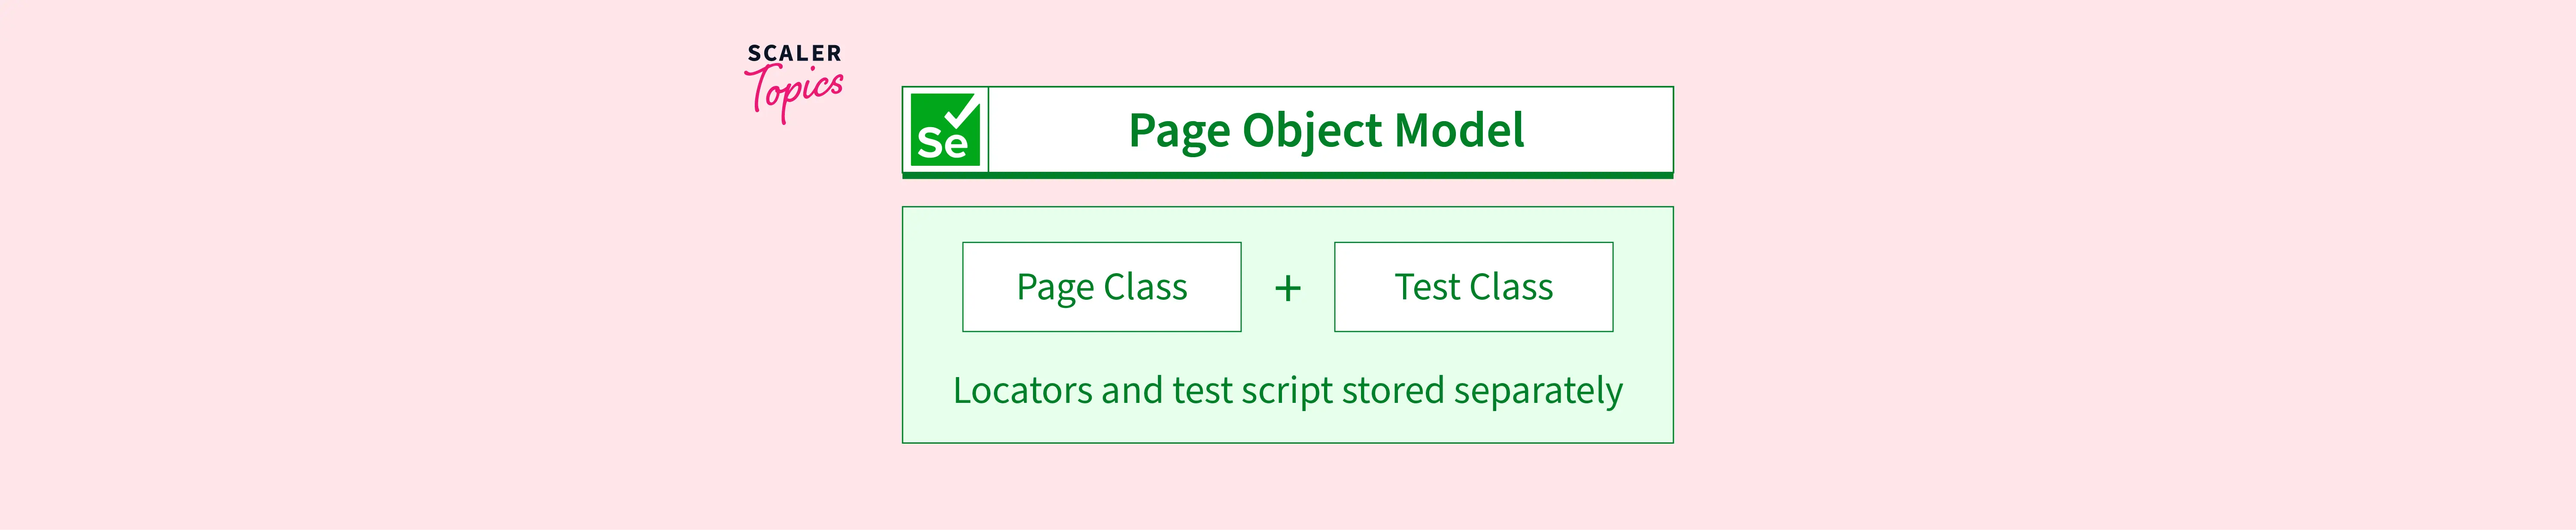
Task: Click the word "test" in the caption
Action: 1202,390
